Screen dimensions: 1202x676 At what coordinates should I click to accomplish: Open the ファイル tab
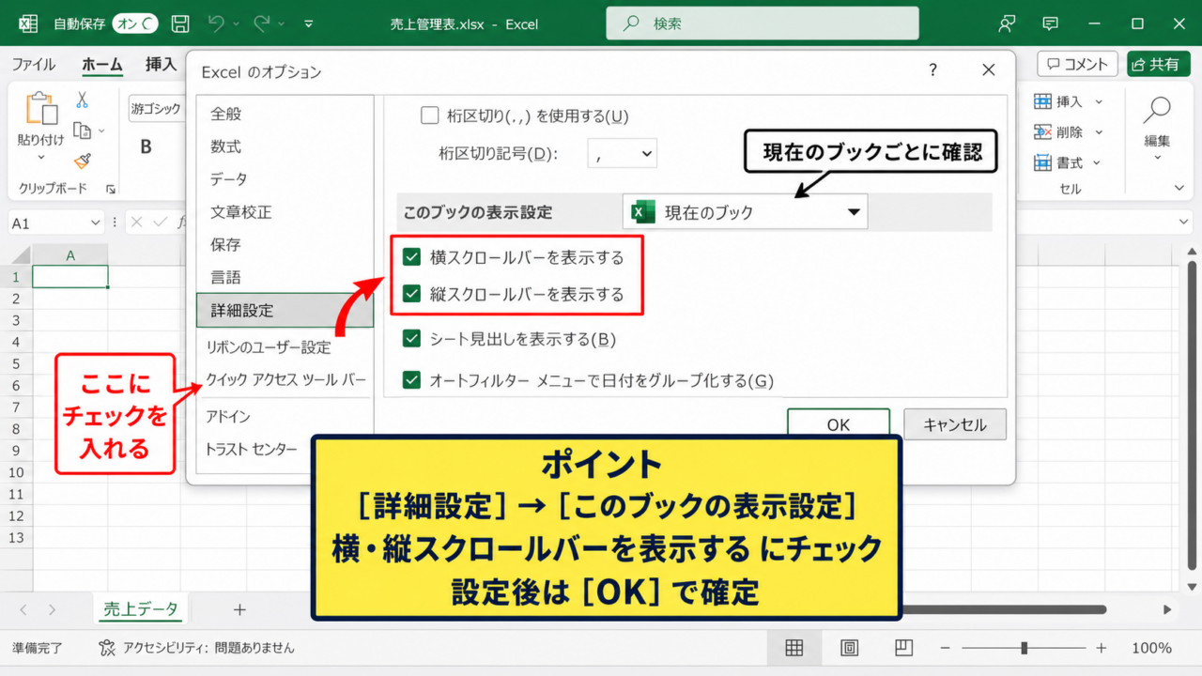coord(33,65)
